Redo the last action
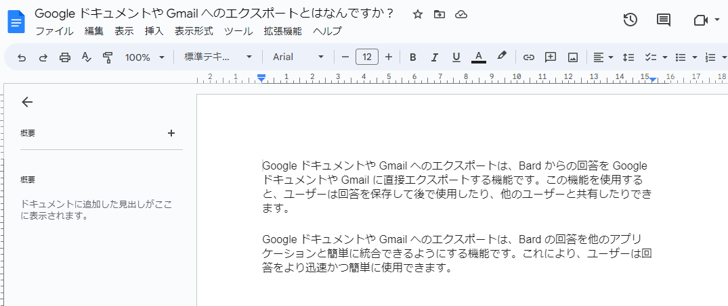Image resolution: width=728 pixels, height=306 pixels. click(43, 57)
